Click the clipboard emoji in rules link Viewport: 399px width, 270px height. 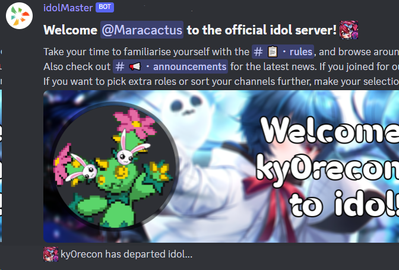pyautogui.click(x=273, y=52)
